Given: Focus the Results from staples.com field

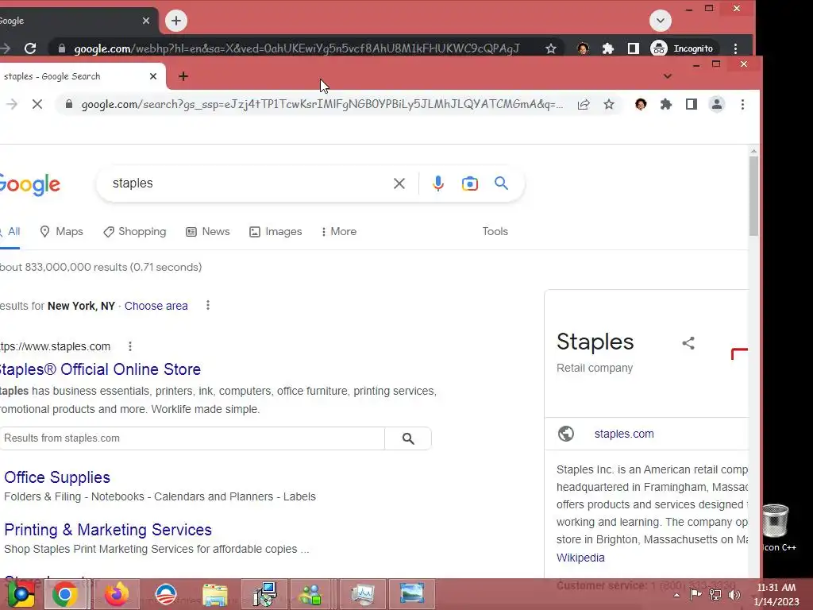Looking at the screenshot, I should [192, 438].
